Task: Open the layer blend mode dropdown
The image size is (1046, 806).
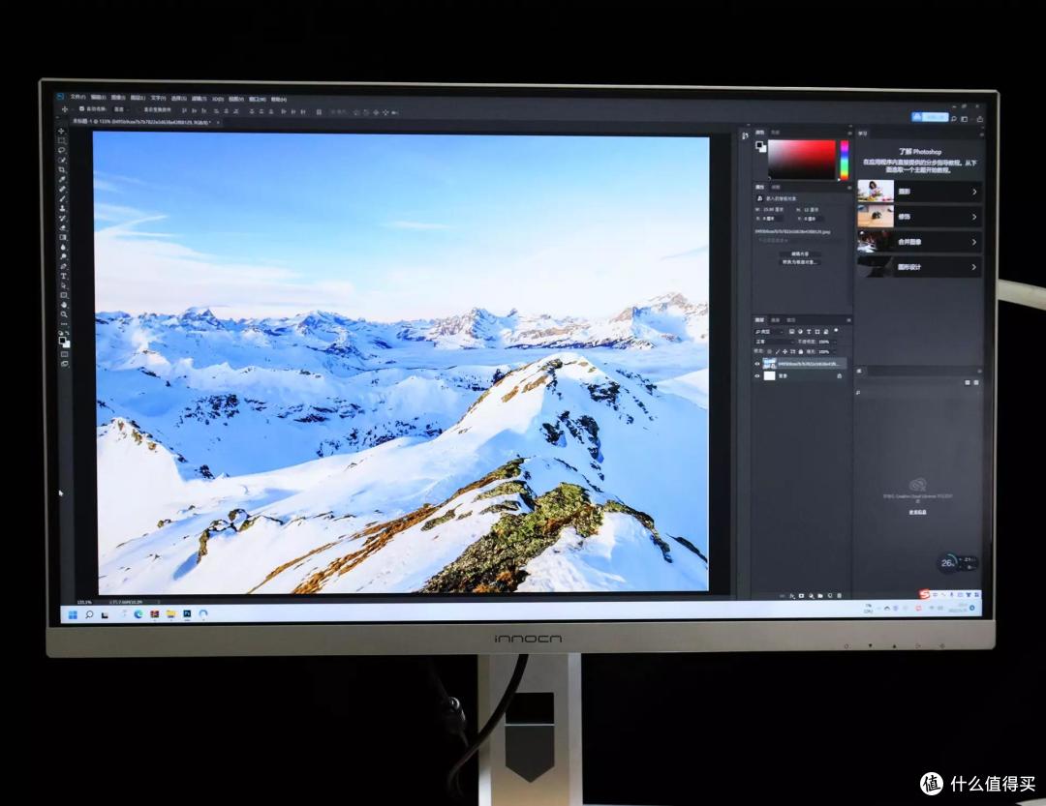Action: point(775,342)
